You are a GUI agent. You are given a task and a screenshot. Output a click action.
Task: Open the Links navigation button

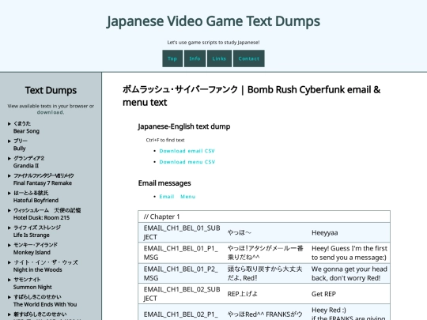coord(219,58)
